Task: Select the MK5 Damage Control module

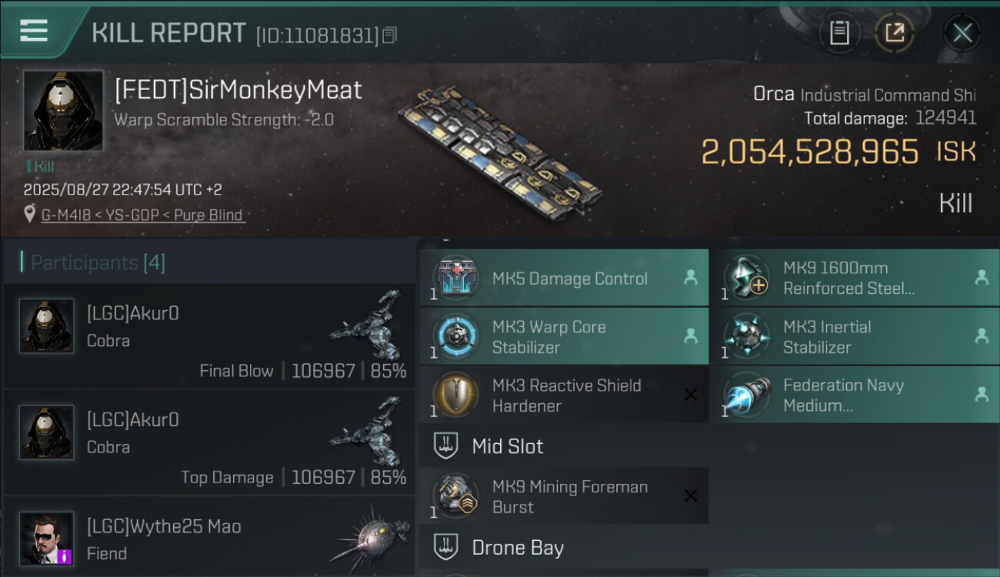Action: 569,278
